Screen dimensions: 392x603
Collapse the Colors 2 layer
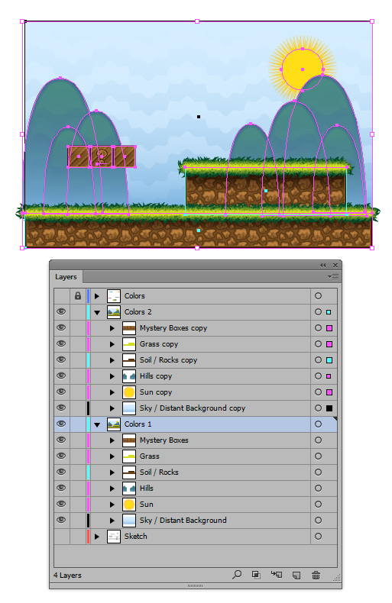(x=97, y=312)
